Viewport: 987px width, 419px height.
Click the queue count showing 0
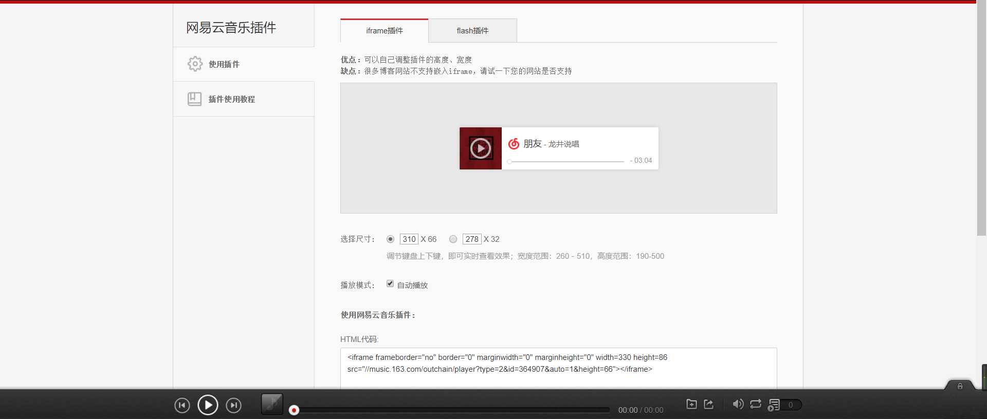click(x=791, y=405)
